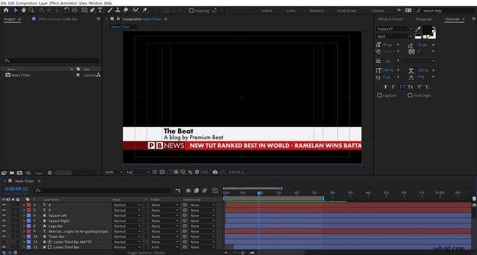Toggle the All Caps text style button

[402, 87]
